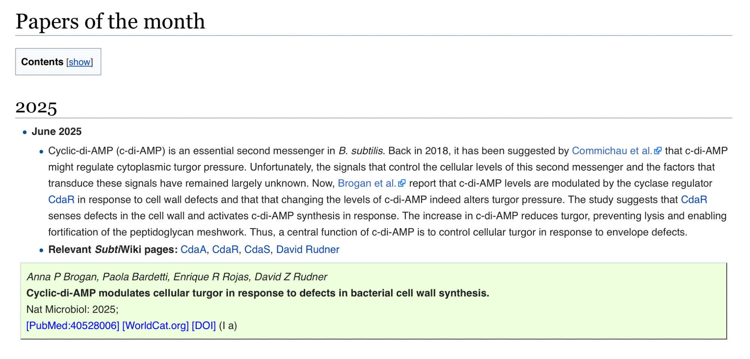Click the 'Papers of the month' page heading

[110, 21]
